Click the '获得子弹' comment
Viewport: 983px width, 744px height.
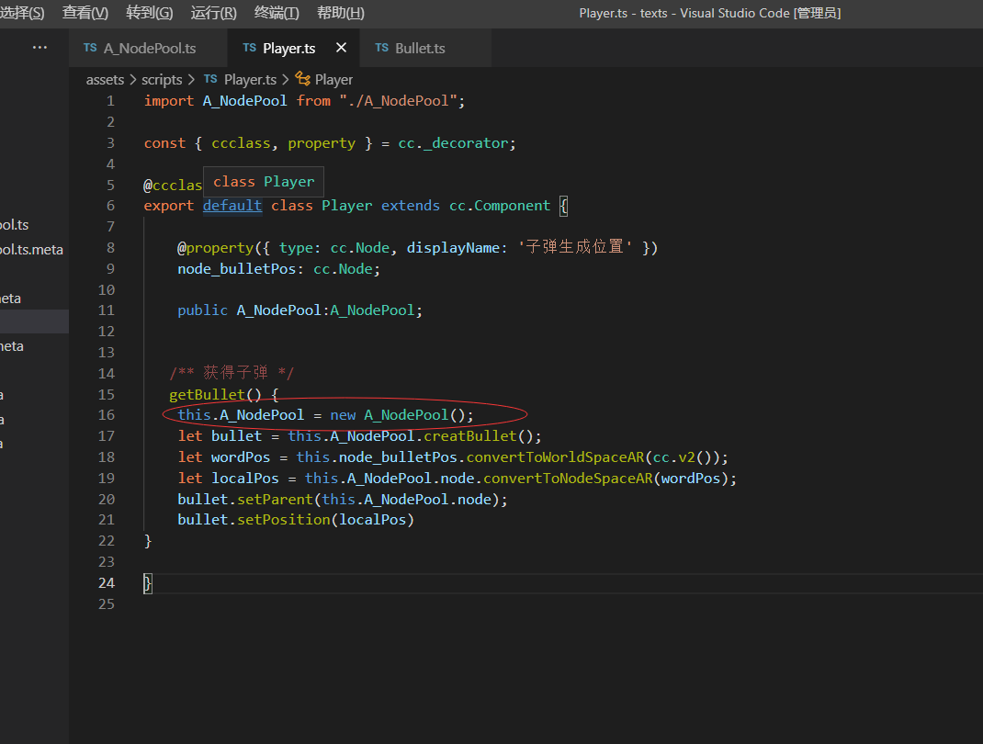pos(236,373)
